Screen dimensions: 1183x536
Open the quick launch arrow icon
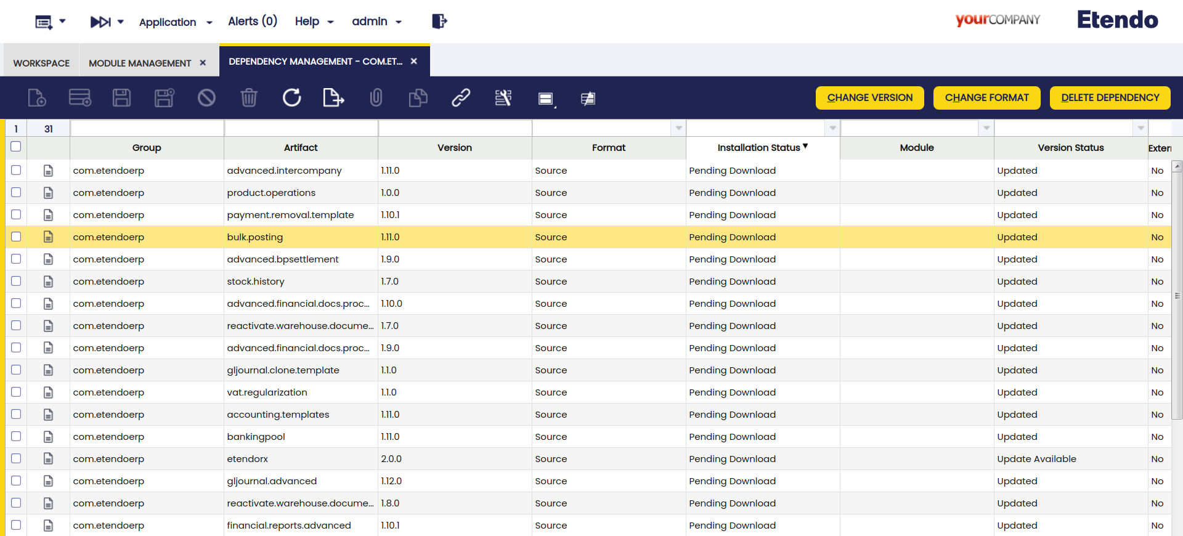107,22
